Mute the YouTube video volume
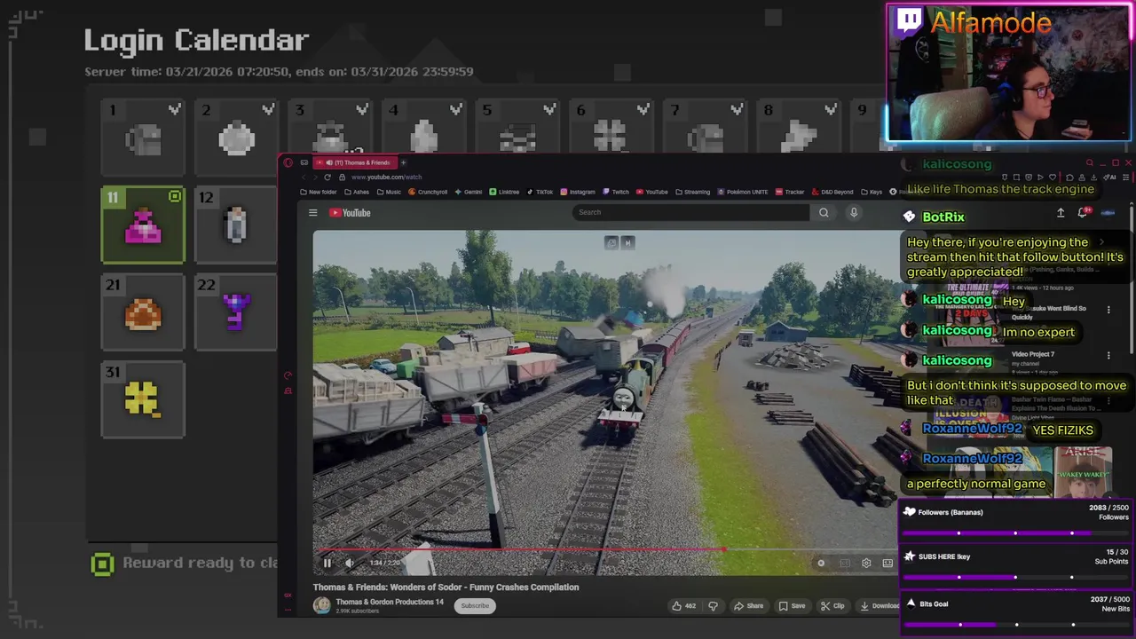Image resolution: width=1136 pixels, height=639 pixels. pos(349,563)
